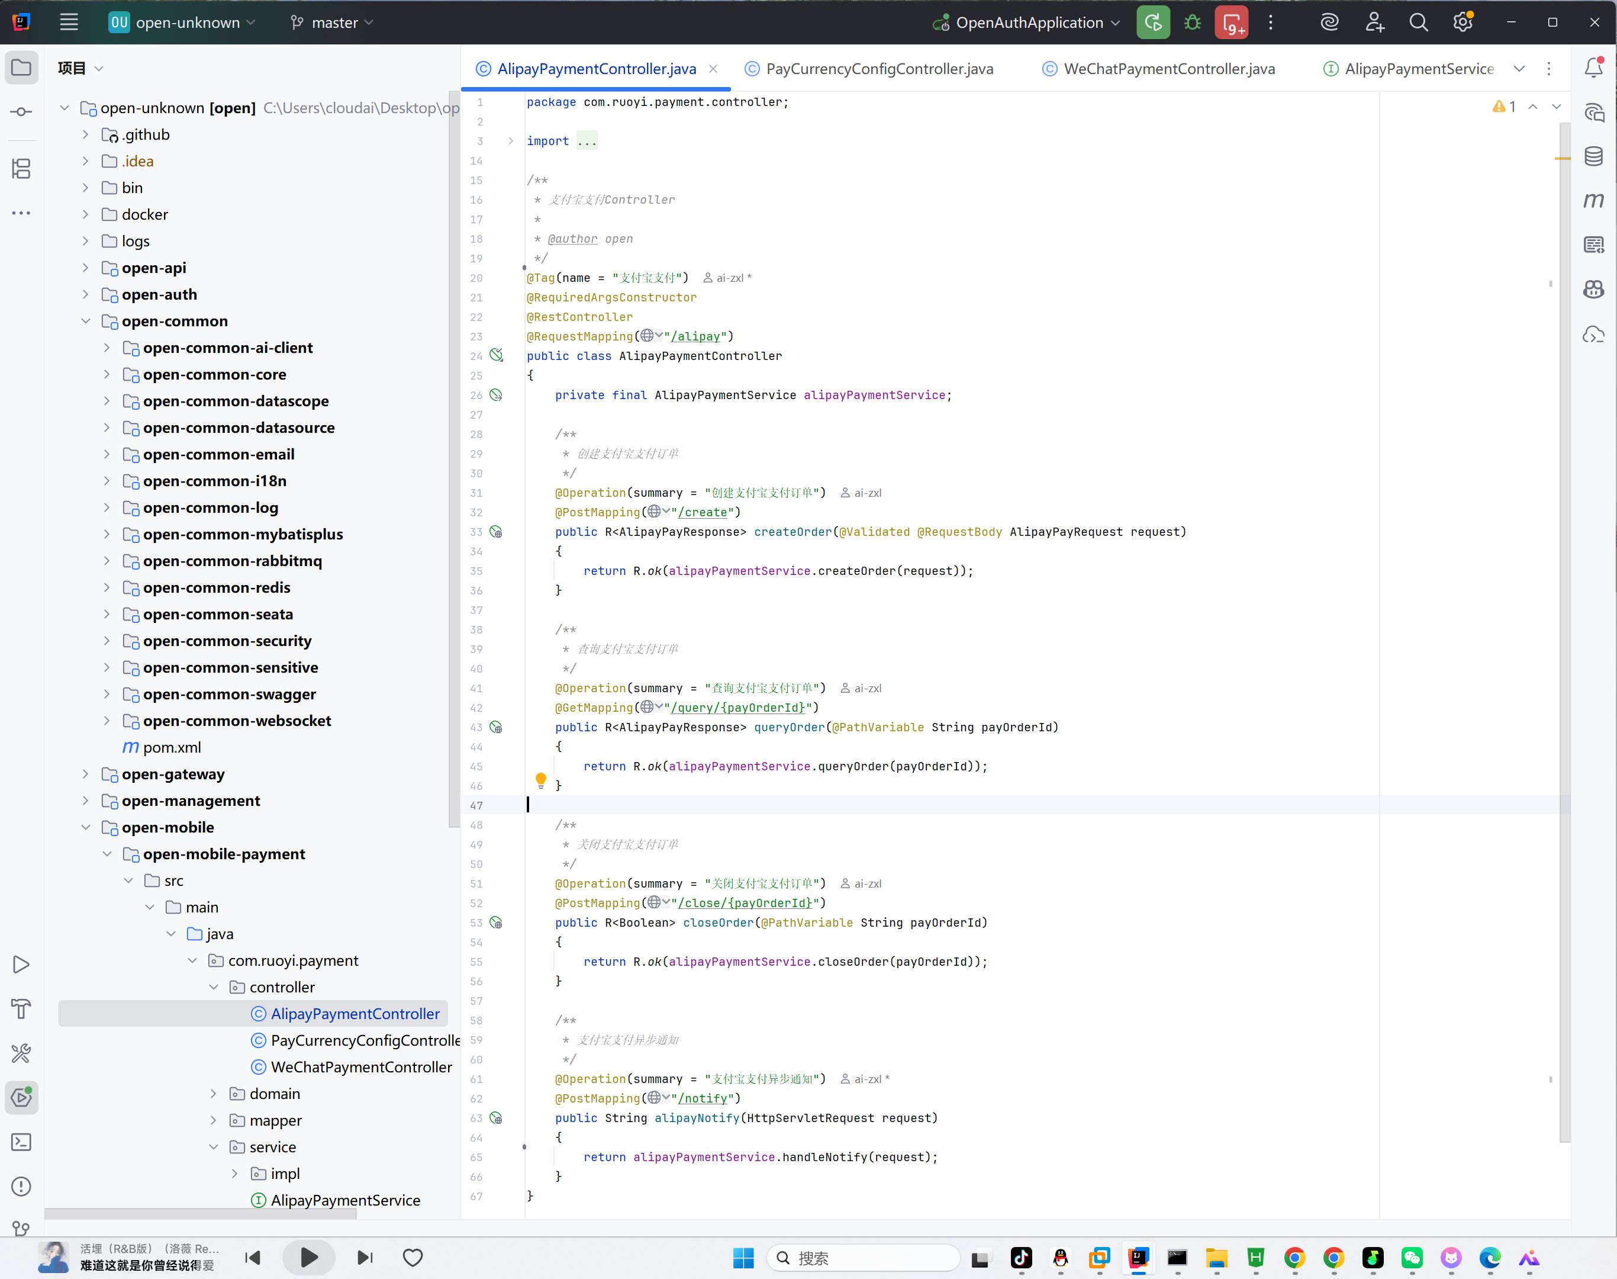Run OpenAuthApplication with the green run button
Screen dimensions: 1617x1279
[1153, 23]
